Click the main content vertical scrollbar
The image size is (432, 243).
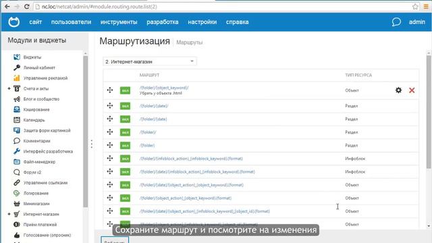coord(429,111)
